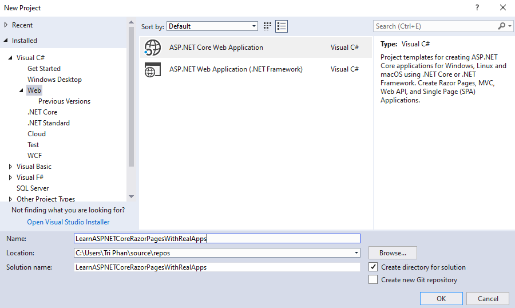Collapse the Visual C# tree node

click(x=10, y=57)
